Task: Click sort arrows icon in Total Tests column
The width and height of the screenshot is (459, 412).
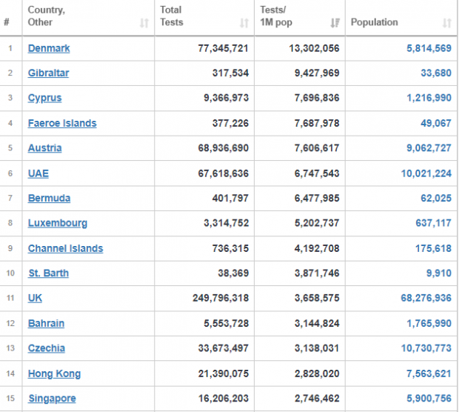Action: [x=244, y=23]
